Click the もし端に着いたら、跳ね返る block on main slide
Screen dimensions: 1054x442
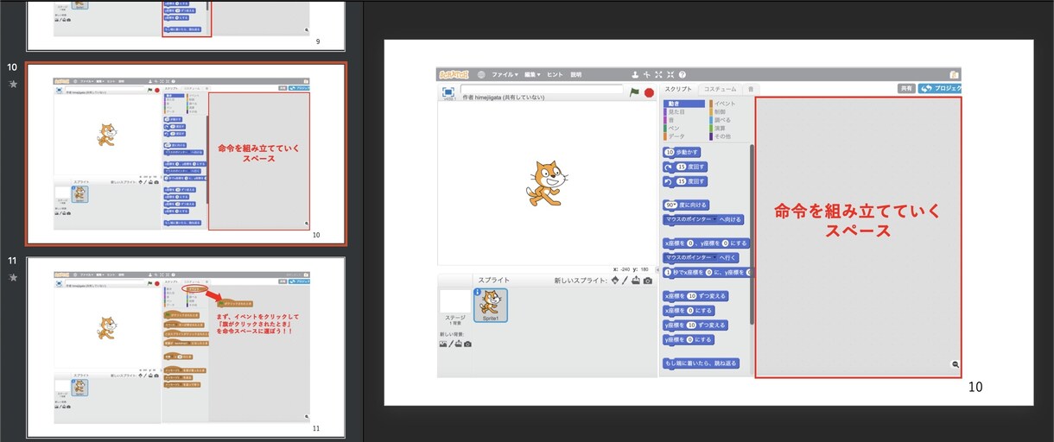click(x=702, y=363)
